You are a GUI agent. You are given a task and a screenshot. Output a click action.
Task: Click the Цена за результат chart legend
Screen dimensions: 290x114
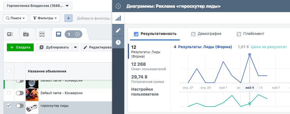click(x=268, y=47)
